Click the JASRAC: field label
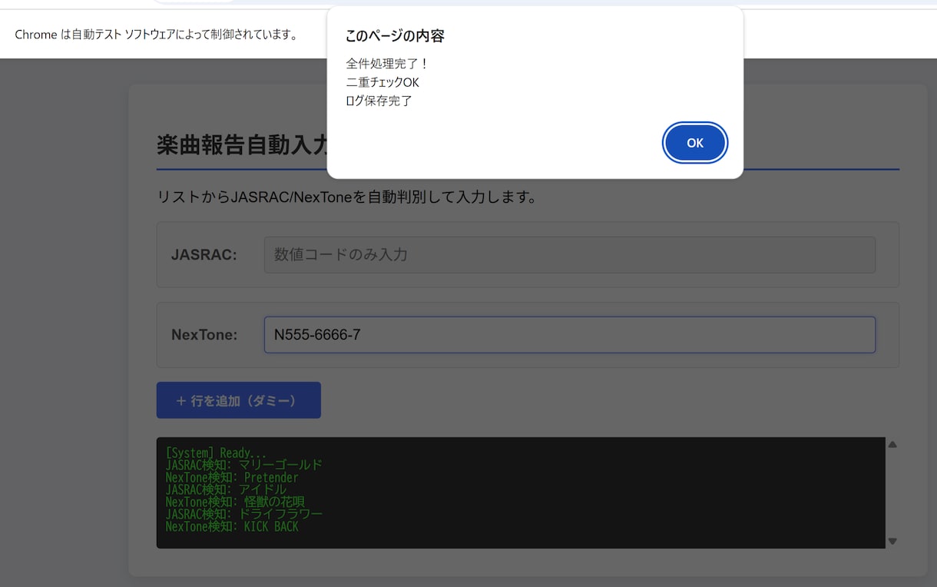The width and height of the screenshot is (937, 587). (204, 254)
